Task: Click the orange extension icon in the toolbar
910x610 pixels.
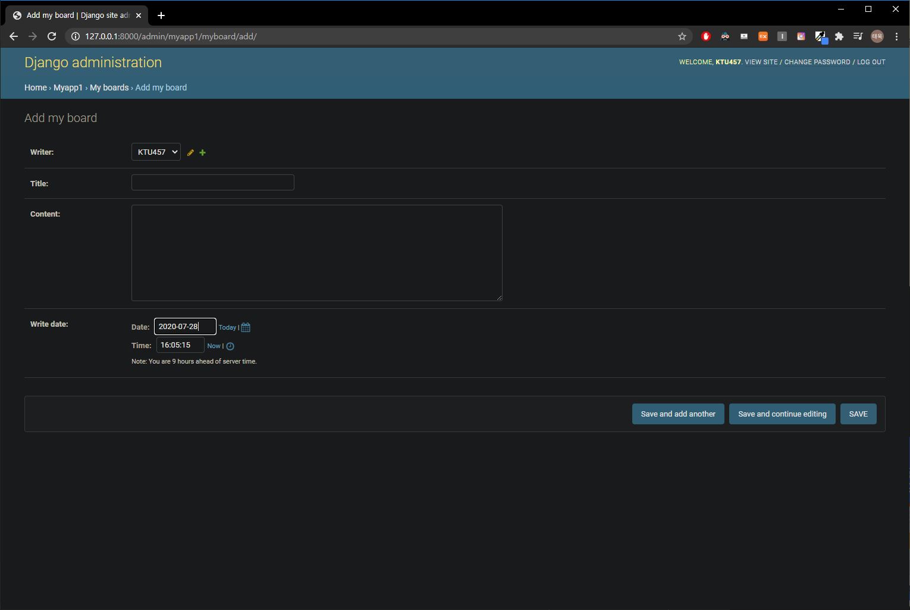Action: (x=763, y=36)
